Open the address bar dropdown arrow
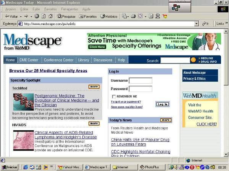 (x=197, y=24)
